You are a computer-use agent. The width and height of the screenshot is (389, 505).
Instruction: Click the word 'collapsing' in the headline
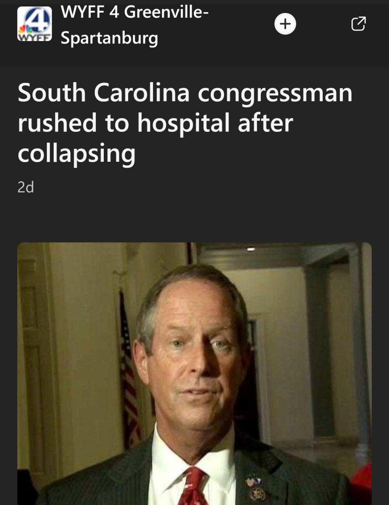77,153
